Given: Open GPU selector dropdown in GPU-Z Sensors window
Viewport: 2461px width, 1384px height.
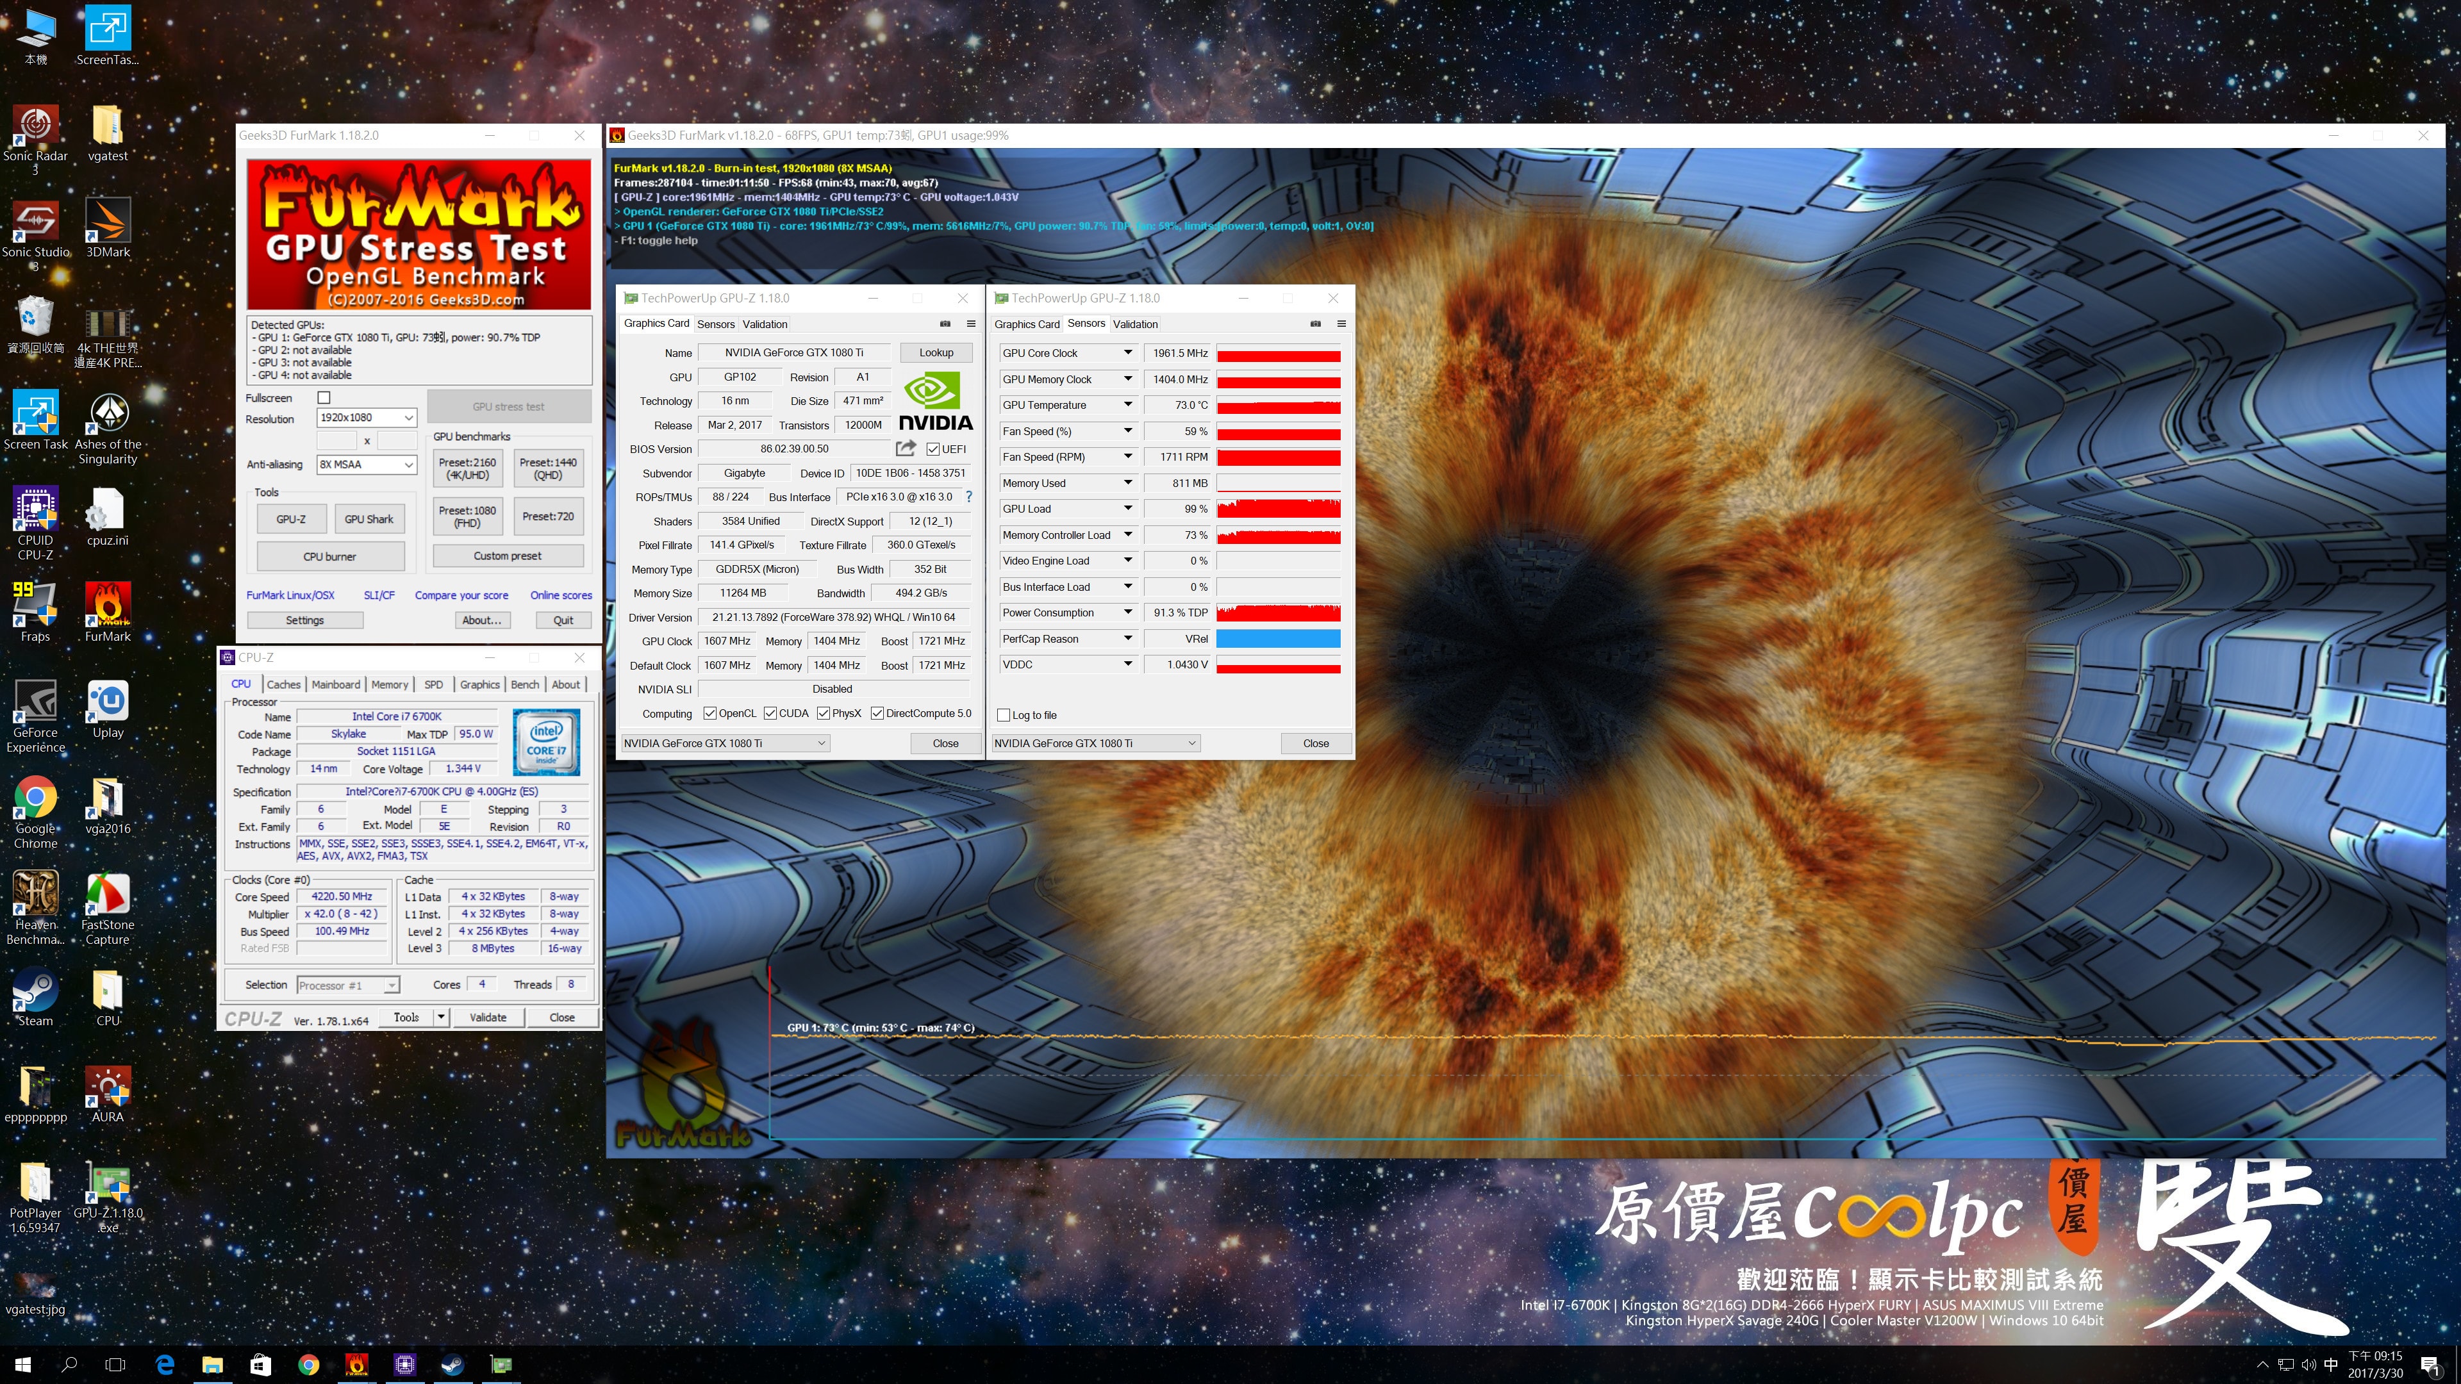Looking at the screenshot, I should (1096, 743).
